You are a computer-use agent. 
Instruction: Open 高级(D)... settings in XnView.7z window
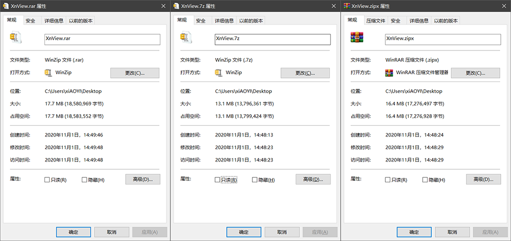(313, 179)
